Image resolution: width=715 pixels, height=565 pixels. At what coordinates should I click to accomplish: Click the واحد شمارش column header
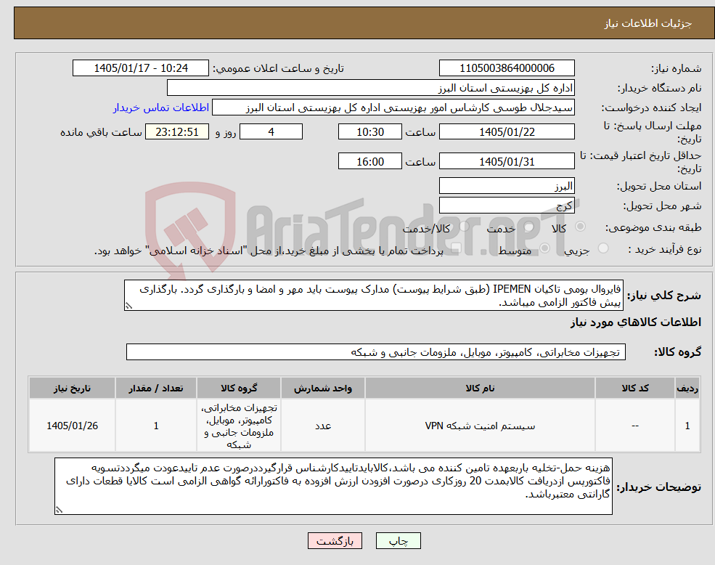point(323,388)
